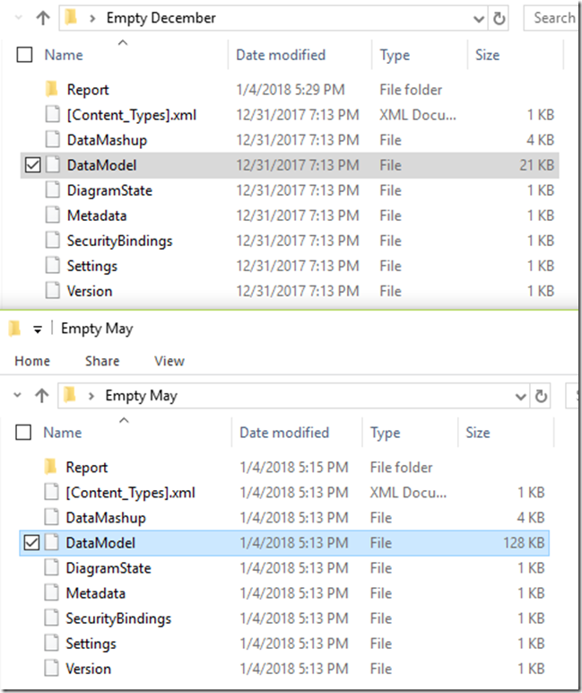The height and width of the screenshot is (693, 582).
Task: Click the [Content_Types].xml file icon in Empty May
Action: [x=52, y=493]
